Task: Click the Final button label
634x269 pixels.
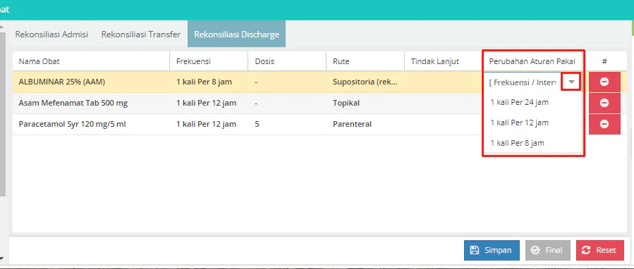Action: [554, 251]
